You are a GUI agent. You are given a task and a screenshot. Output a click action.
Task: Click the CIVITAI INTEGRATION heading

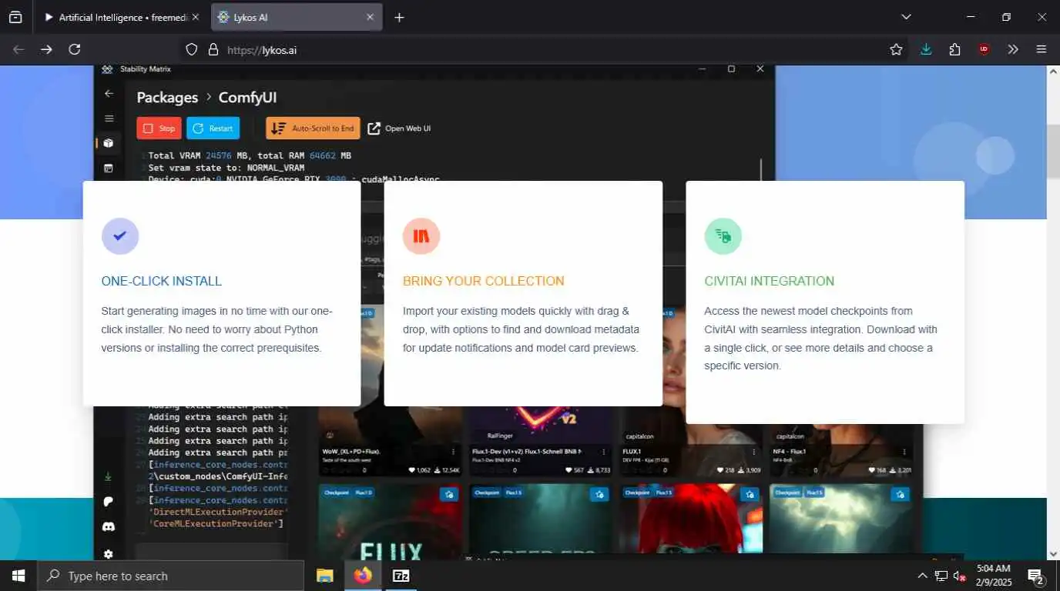coord(770,281)
